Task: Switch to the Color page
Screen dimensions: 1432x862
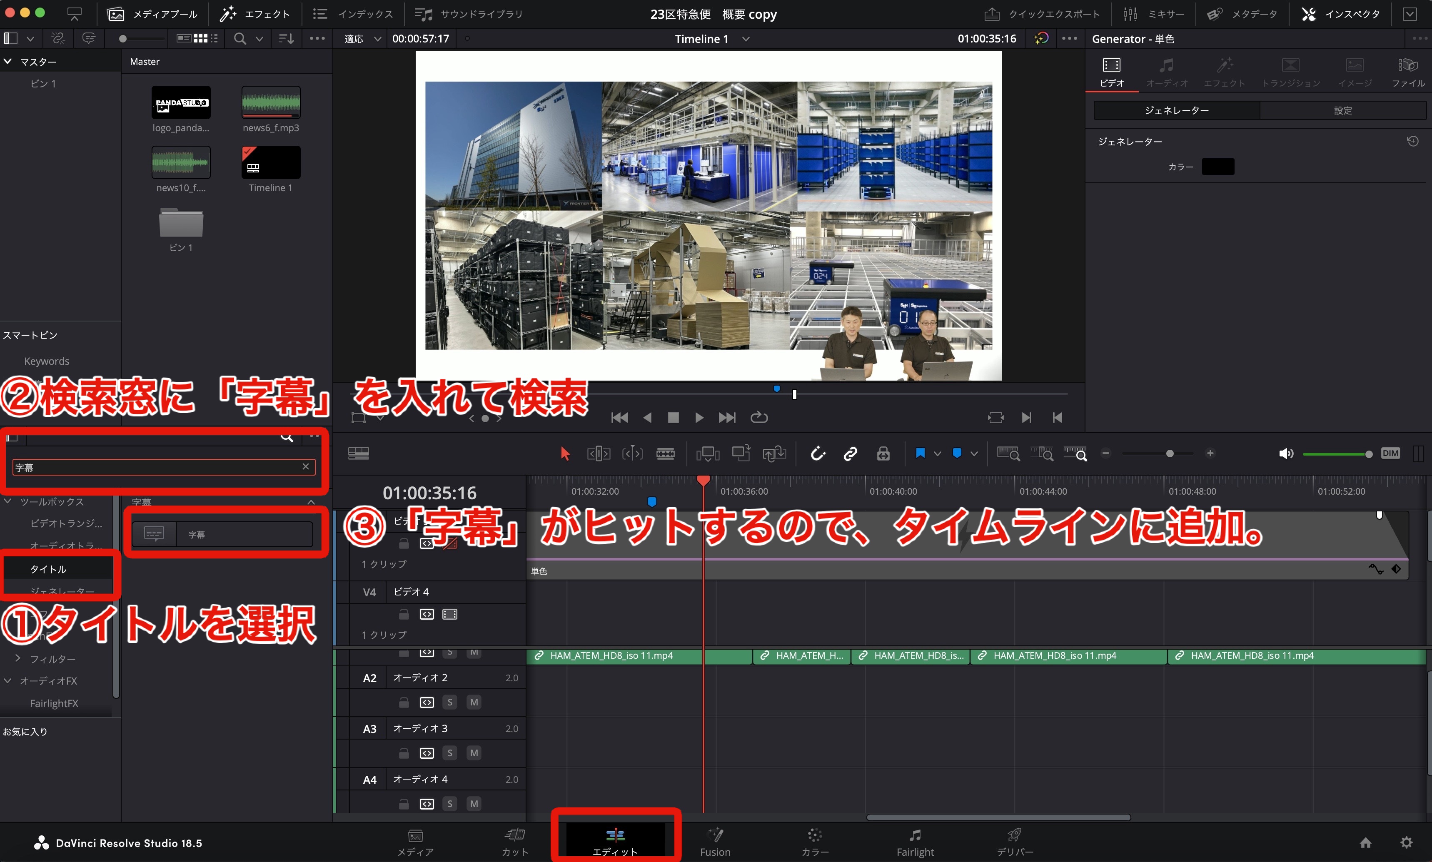Action: click(815, 843)
